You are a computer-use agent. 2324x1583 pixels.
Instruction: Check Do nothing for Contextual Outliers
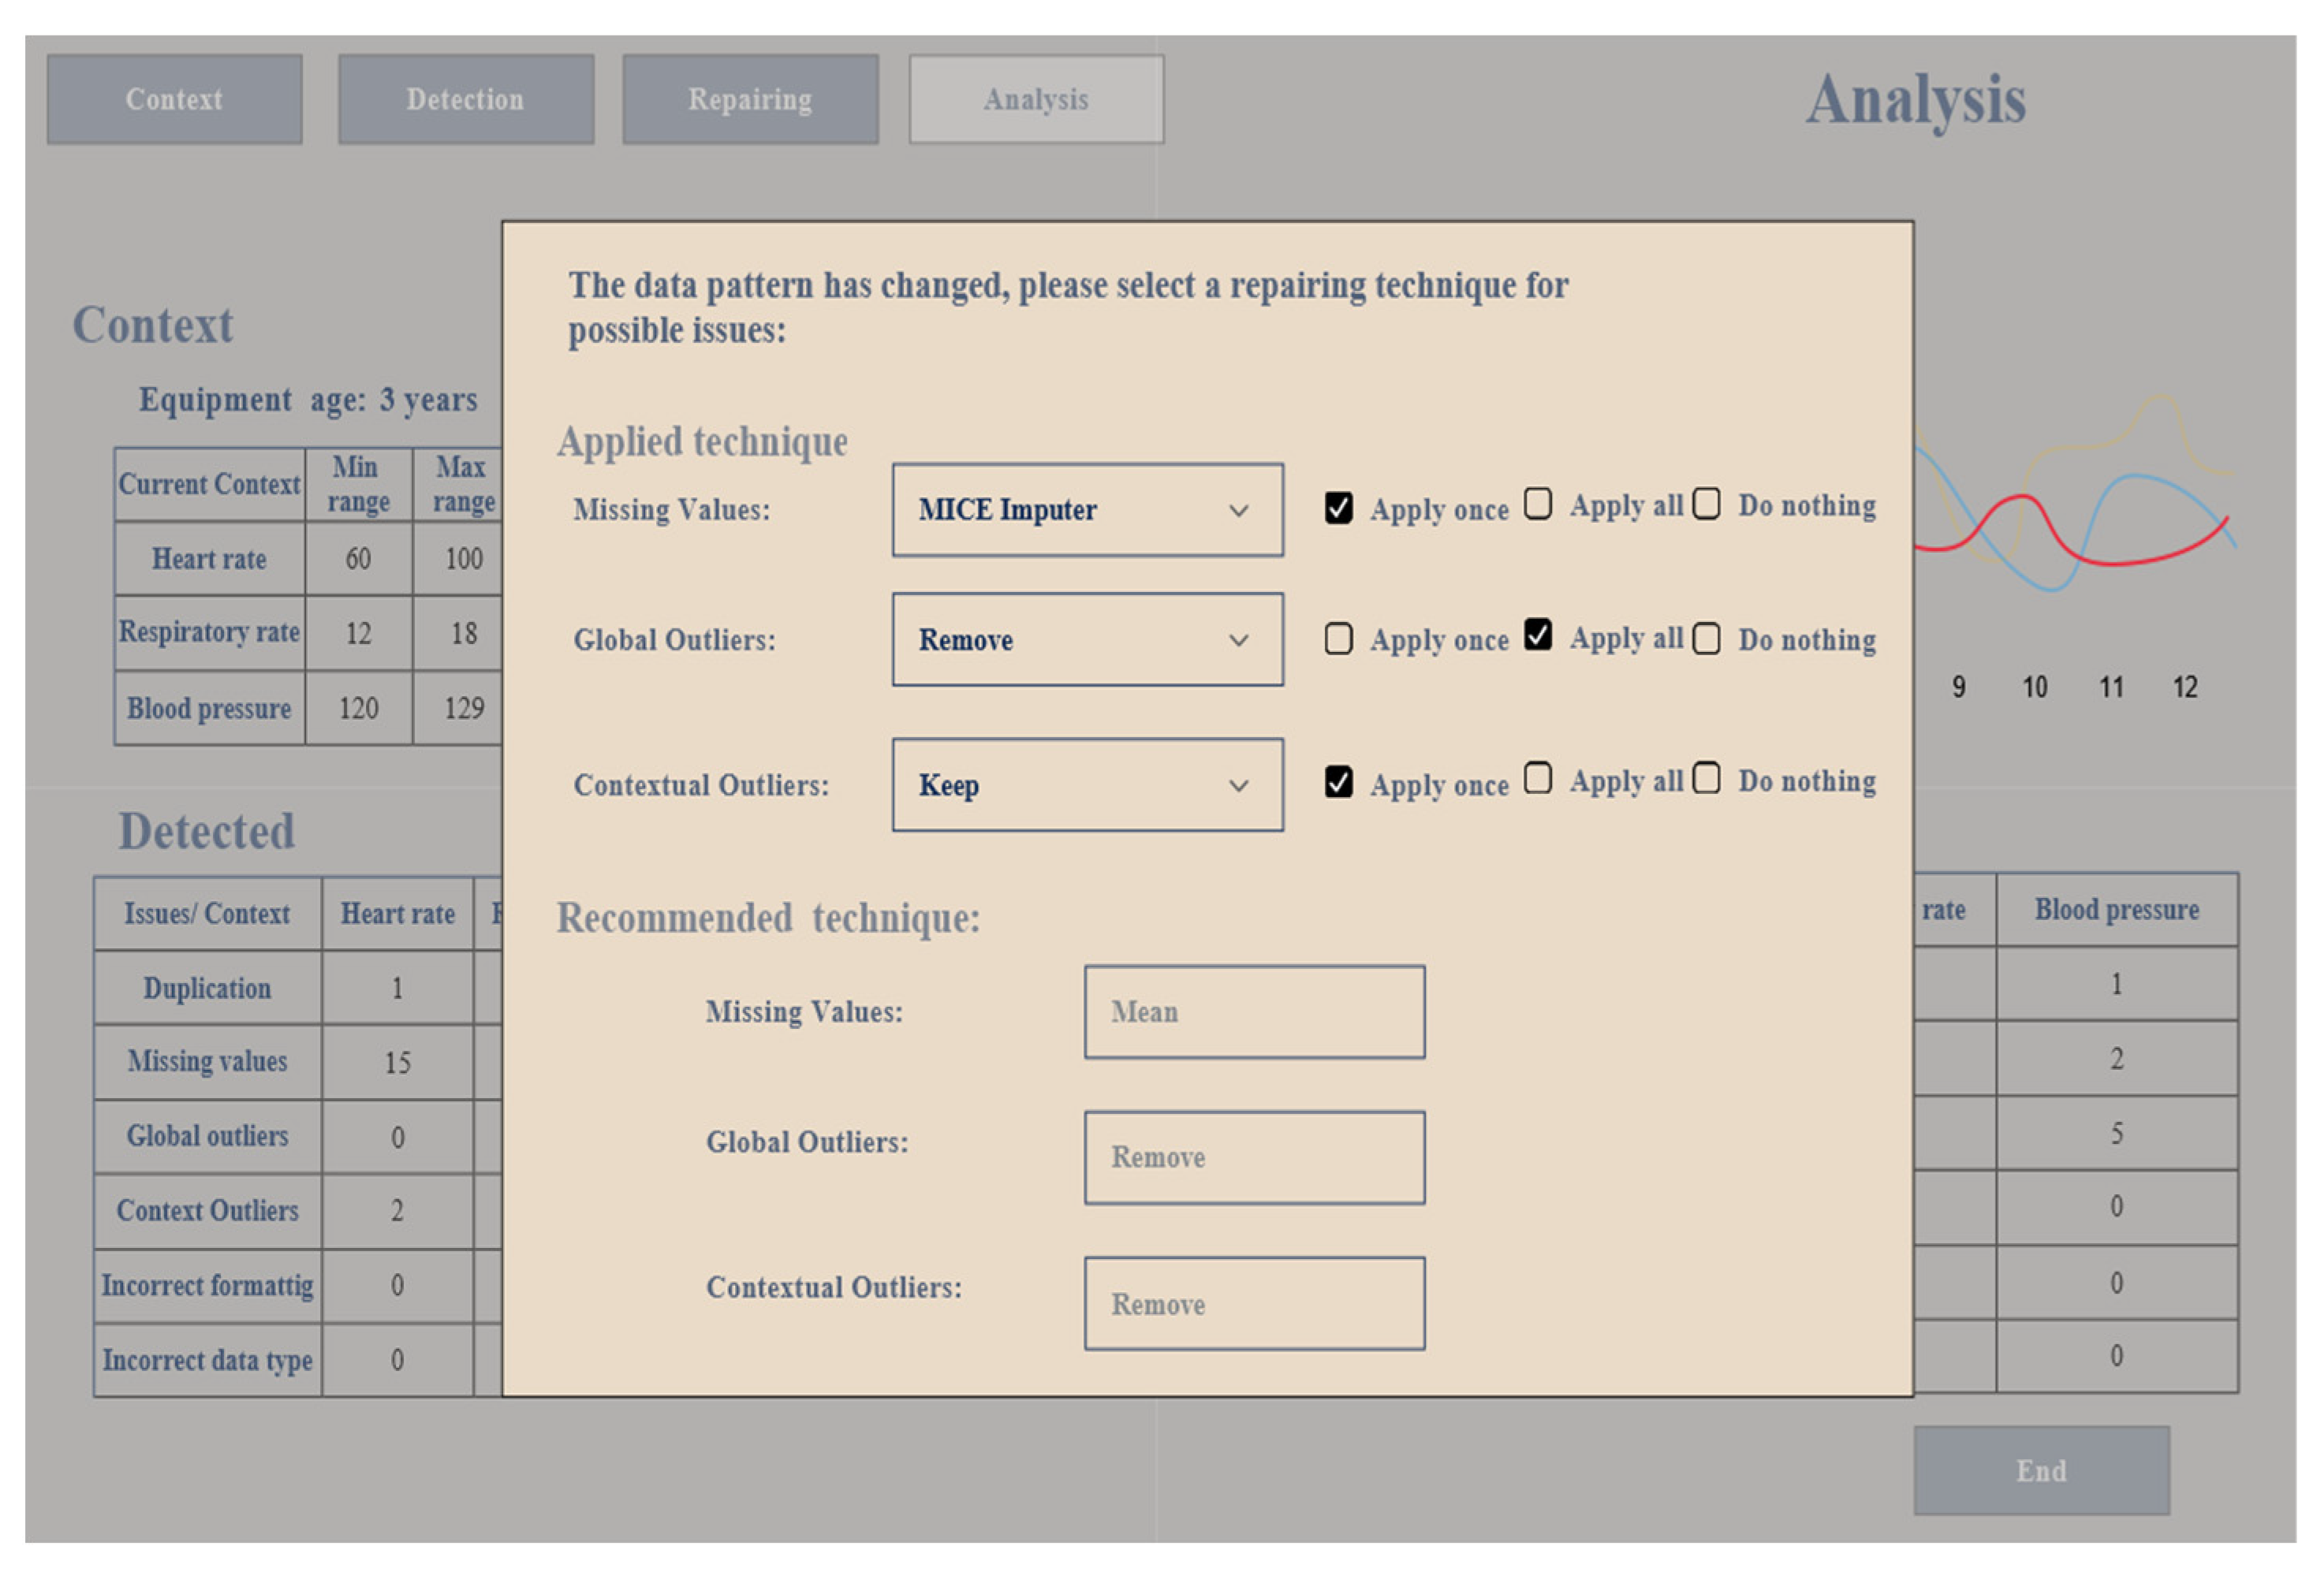[1706, 777]
